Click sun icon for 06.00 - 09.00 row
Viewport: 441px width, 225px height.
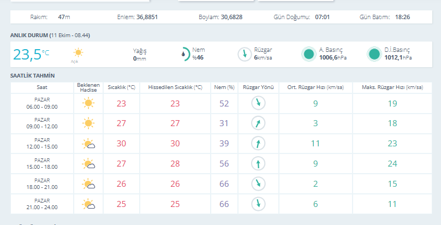pyautogui.click(x=88, y=103)
